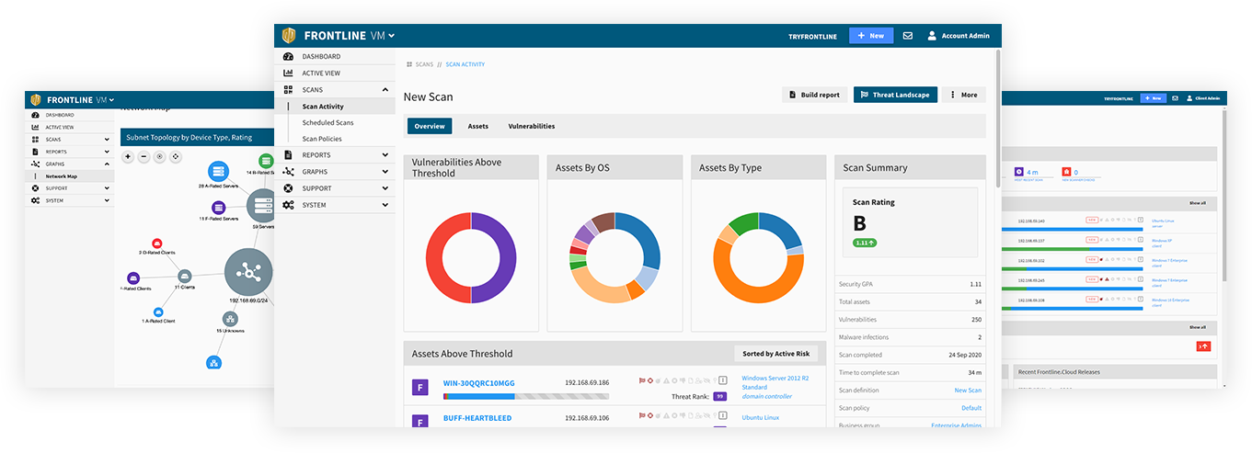This screenshot has width=1252, height=453.
Task: Open the More options menu
Action: [x=963, y=95]
